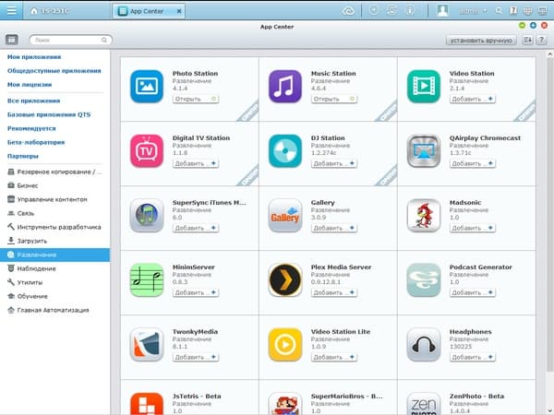Click the Madsonic app icon
This screenshot has width=554, height=415.
[x=424, y=215]
